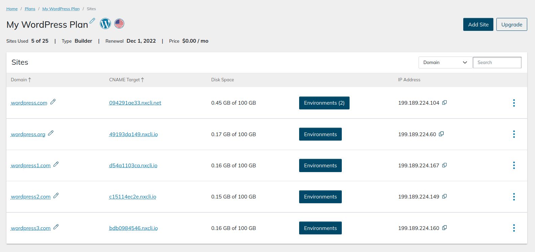Image resolution: width=535 pixels, height=252 pixels.
Task: Open kebab menu for wordpress3.com row
Action: click(514, 228)
